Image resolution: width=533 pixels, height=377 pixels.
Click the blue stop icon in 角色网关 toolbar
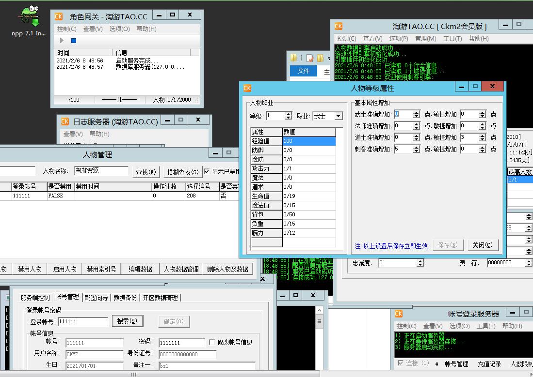[x=74, y=41]
